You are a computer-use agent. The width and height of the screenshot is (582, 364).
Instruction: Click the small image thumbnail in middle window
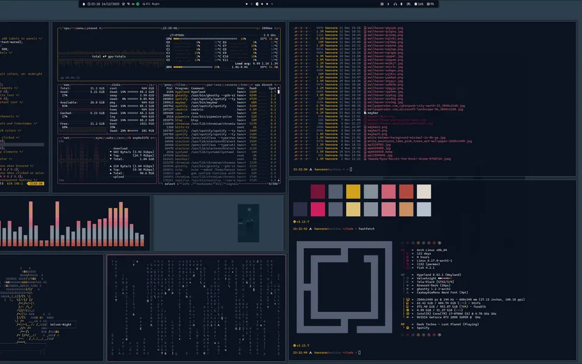click(x=249, y=223)
